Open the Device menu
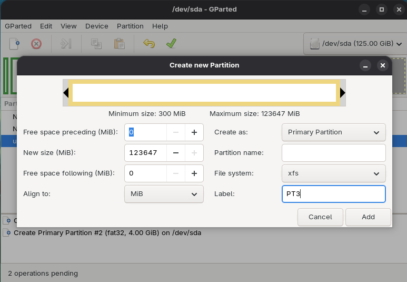The image size is (407, 282). (96, 26)
